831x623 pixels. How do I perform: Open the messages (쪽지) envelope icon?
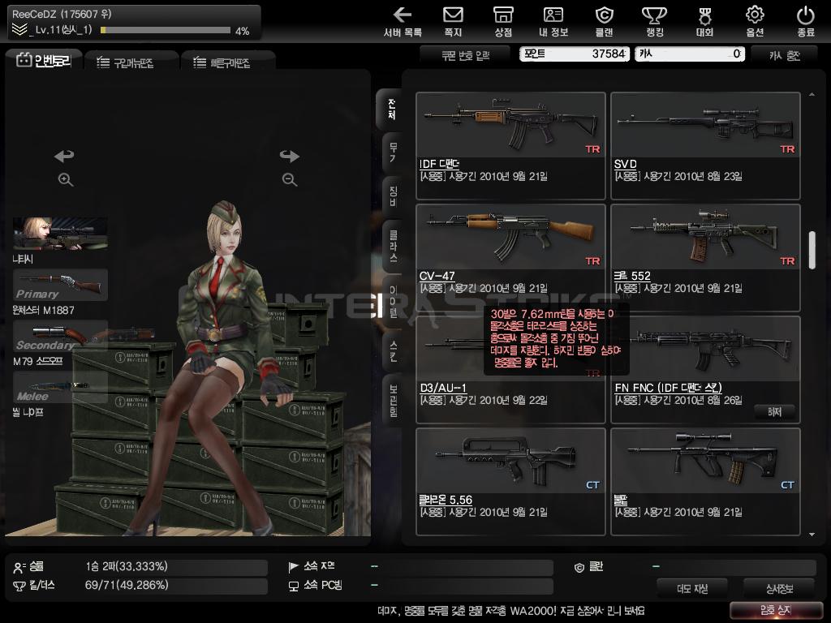pos(453,22)
